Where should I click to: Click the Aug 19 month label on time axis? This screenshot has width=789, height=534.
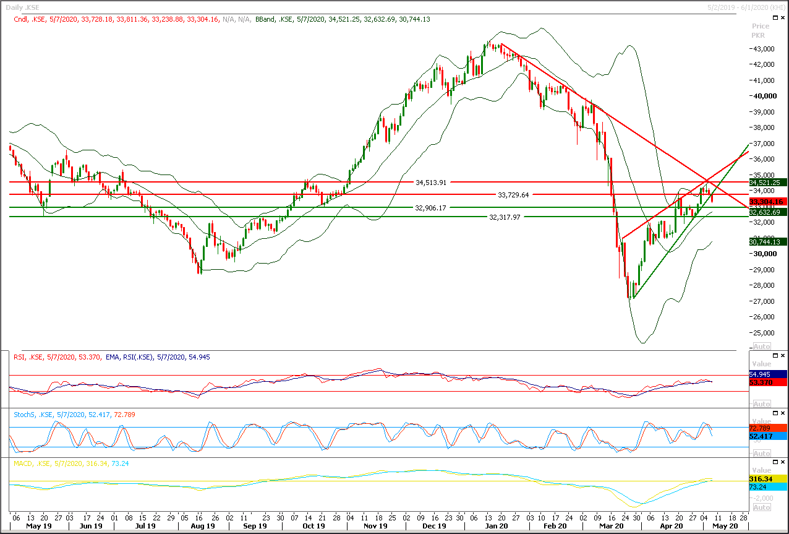point(202,526)
